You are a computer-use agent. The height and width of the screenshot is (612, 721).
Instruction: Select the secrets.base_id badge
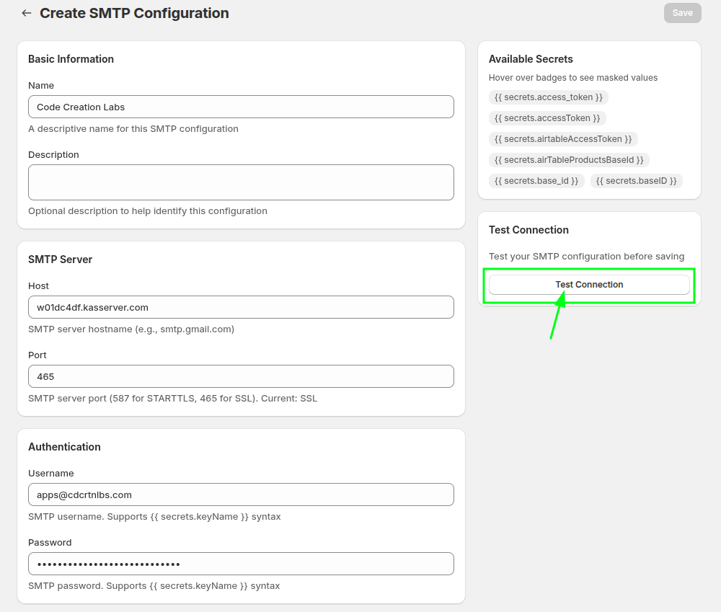(x=536, y=181)
